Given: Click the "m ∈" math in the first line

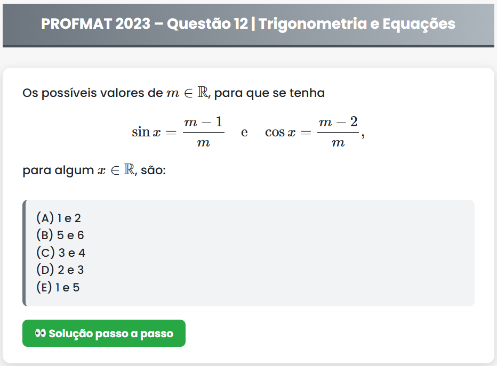Looking at the screenshot, I should tap(180, 93).
